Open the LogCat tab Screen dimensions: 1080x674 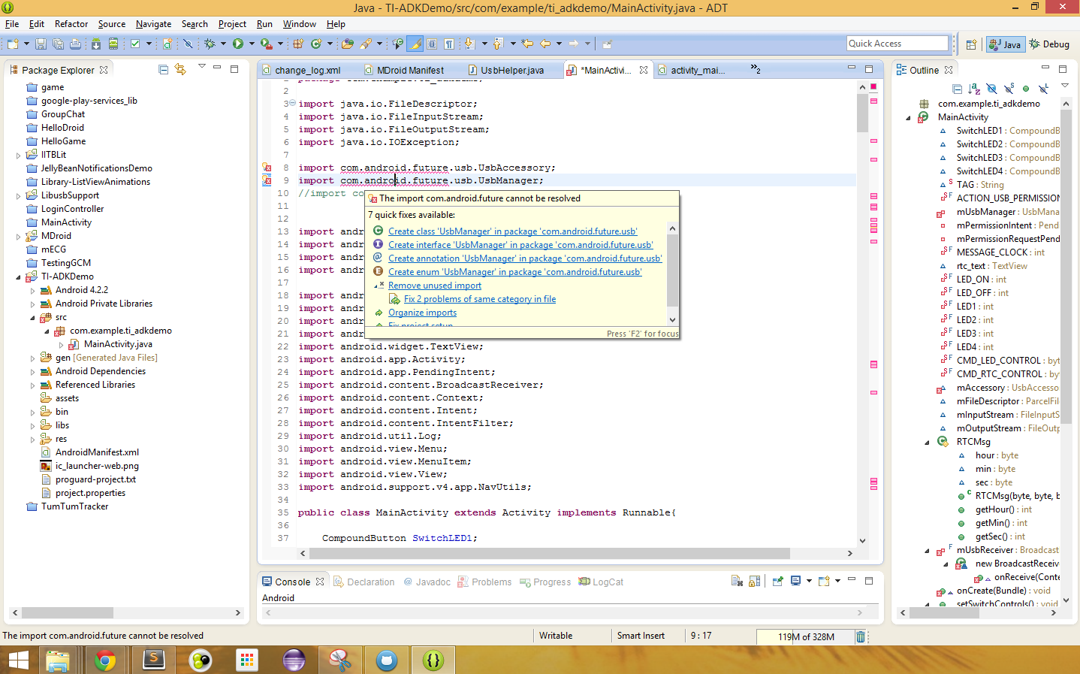pyautogui.click(x=601, y=582)
